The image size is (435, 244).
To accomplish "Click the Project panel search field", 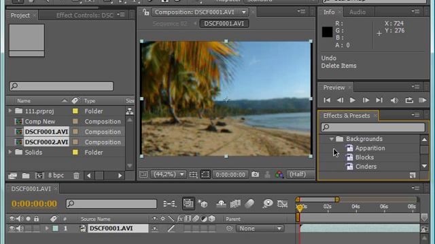I will pyautogui.click(x=61, y=86).
